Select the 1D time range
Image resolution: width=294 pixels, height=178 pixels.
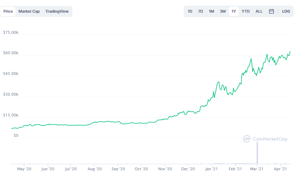point(190,11)
